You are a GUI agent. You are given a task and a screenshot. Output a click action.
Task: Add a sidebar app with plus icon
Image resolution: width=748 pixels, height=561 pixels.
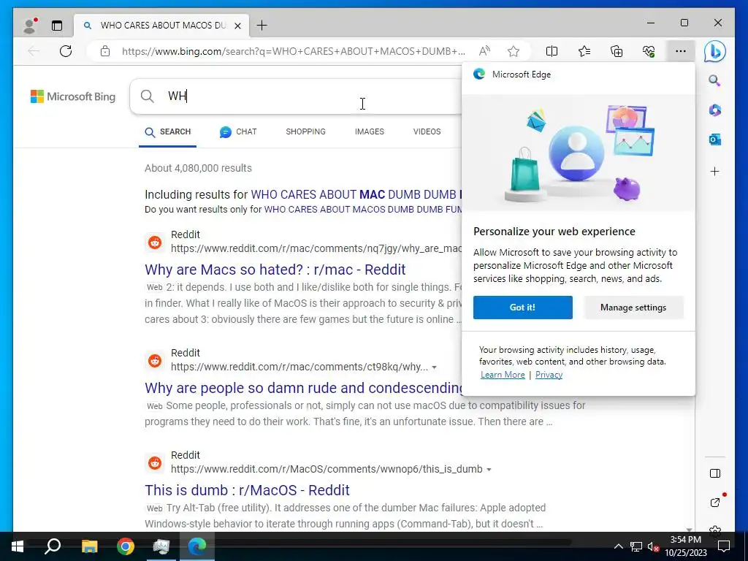tap(714, 171)
